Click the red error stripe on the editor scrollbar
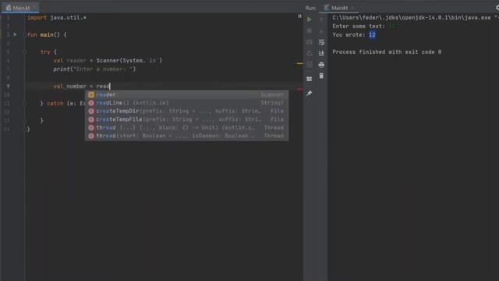499x281 pixels. [x=299, y=90]
